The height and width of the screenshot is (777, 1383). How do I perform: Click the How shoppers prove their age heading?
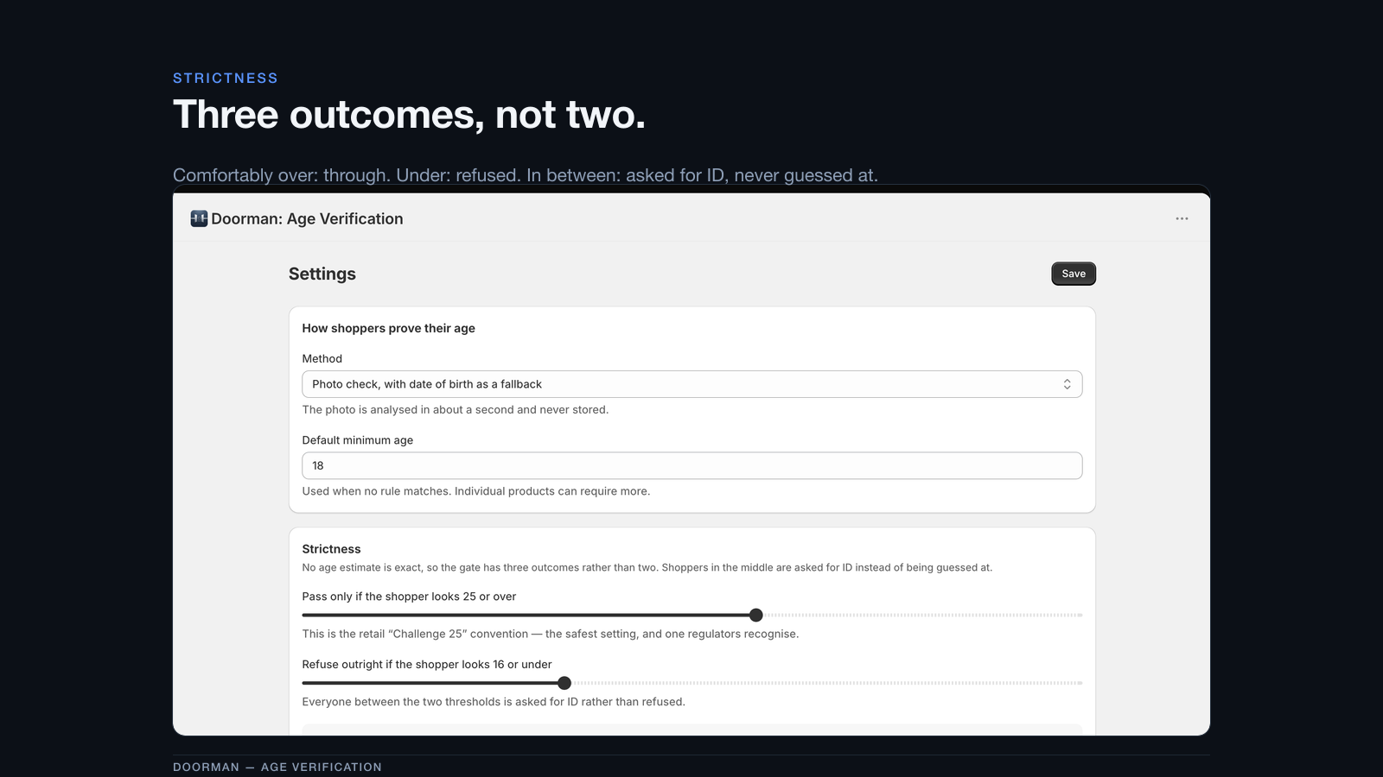pyautogui.click(x=388, y=328)
